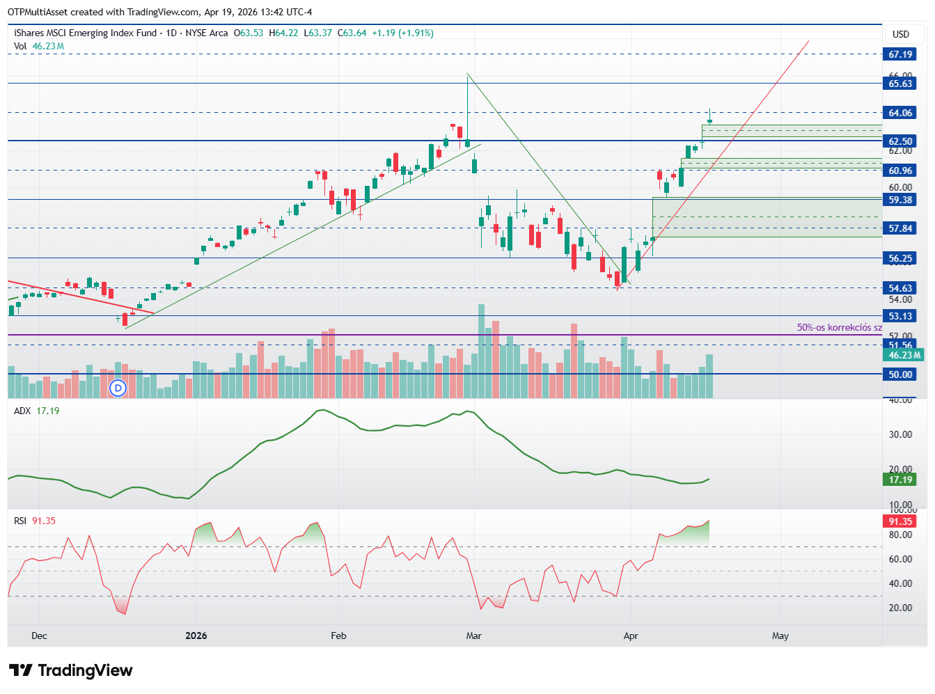Open the RSI indicator legend
The height and width of the screenshot is (694, 935).
35,521
